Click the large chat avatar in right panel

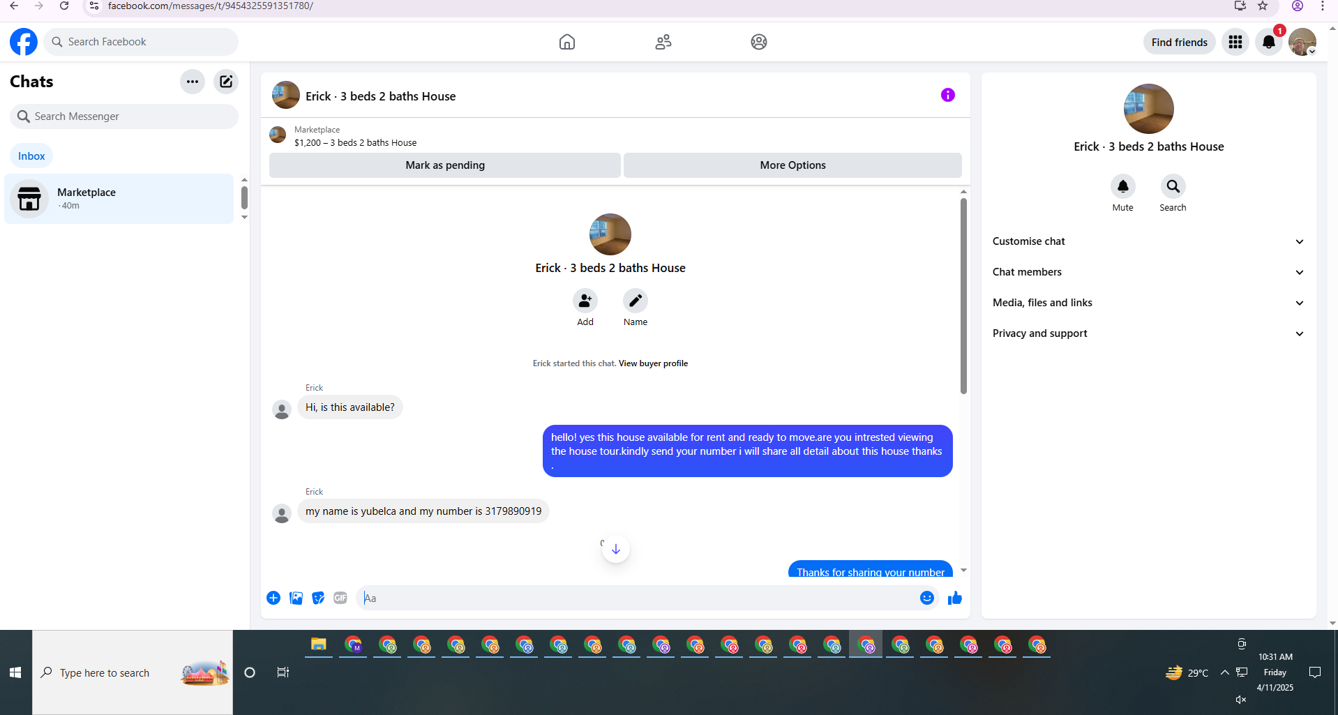[1149, 109]
